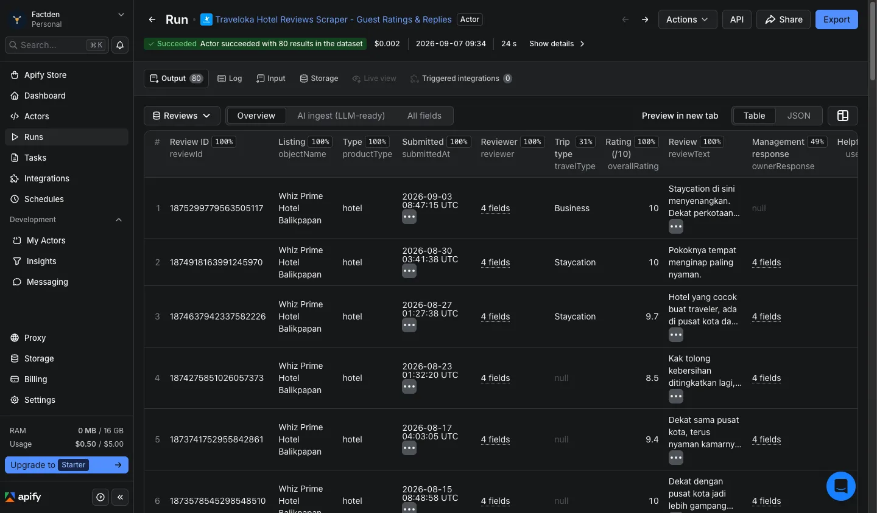
Task: Expand review text starting 'Staycation di sini'
Action: 676,226
